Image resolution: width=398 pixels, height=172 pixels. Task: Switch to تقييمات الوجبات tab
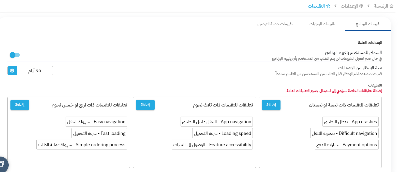coord(322,24)
